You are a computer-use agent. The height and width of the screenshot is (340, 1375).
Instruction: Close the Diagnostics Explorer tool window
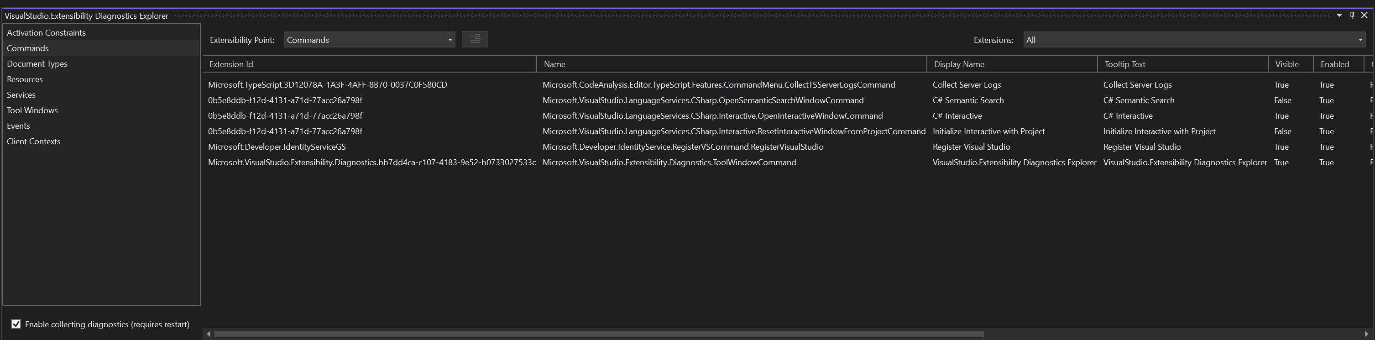[1365, 16]
